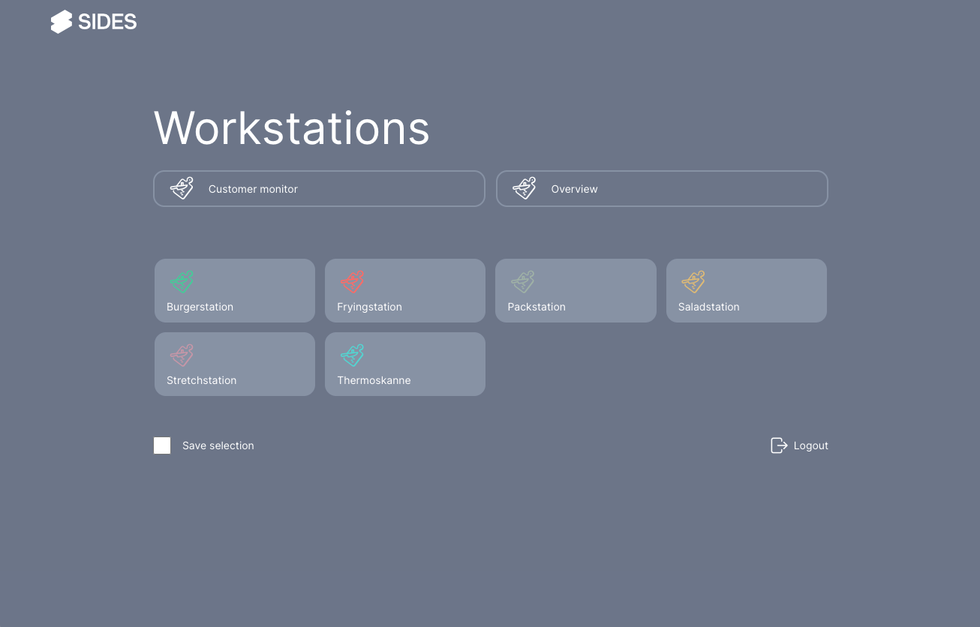This screenshot has height=627, width=980.
Task: Click the Overview clipboard icon
Action: coord(524,188)
